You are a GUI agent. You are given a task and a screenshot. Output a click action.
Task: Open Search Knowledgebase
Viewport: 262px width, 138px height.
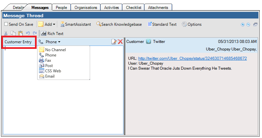point(99,24)
